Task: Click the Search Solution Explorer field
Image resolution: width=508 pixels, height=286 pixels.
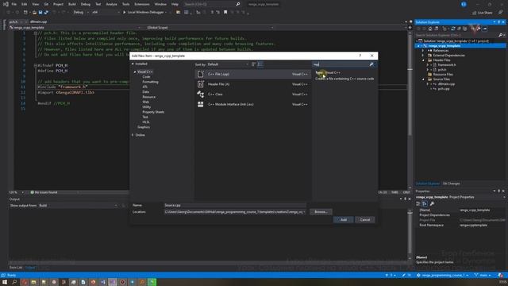Action: [x=457, y=35]
